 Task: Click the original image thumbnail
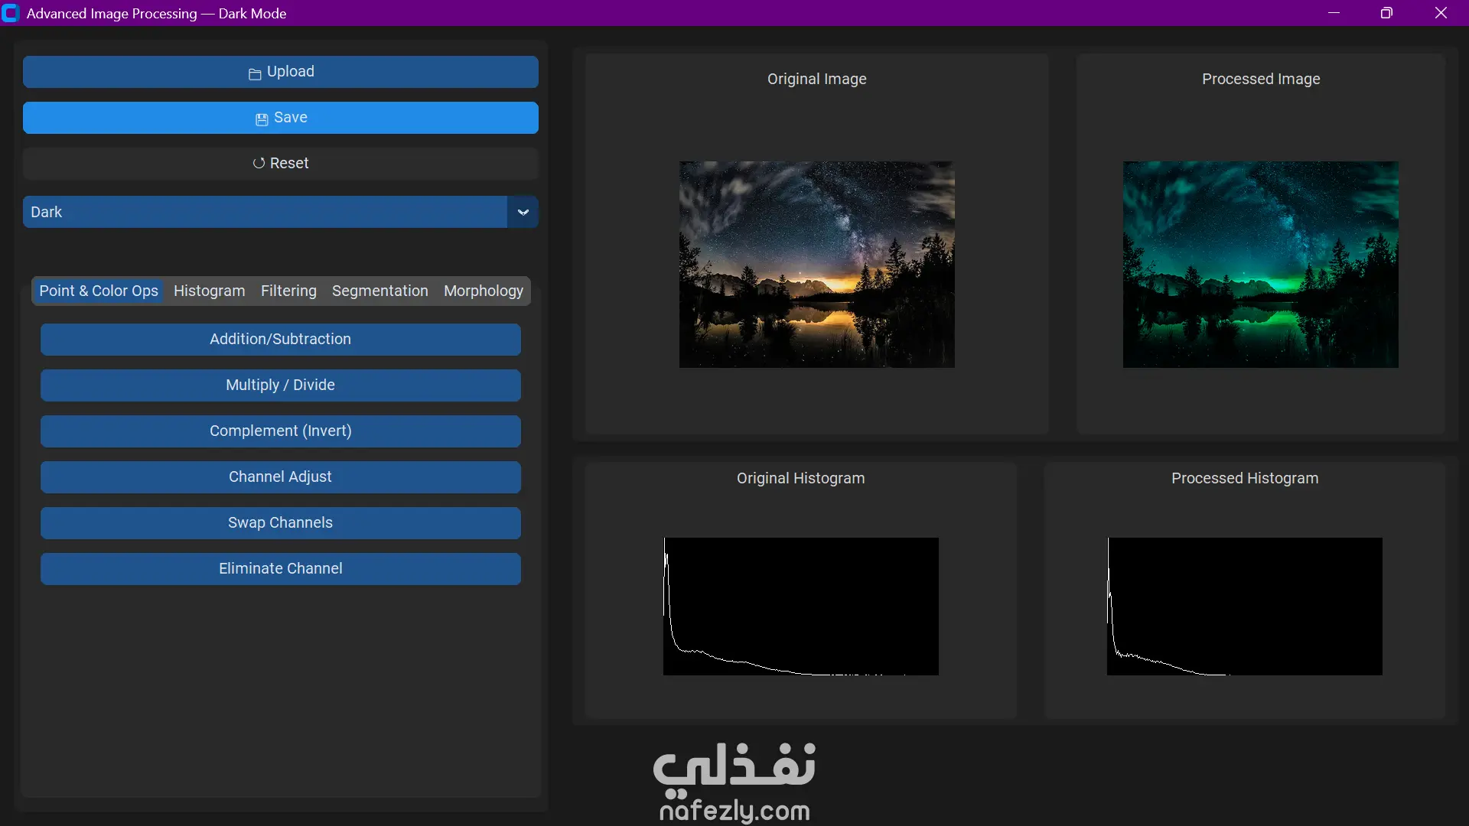click(816, 265)
